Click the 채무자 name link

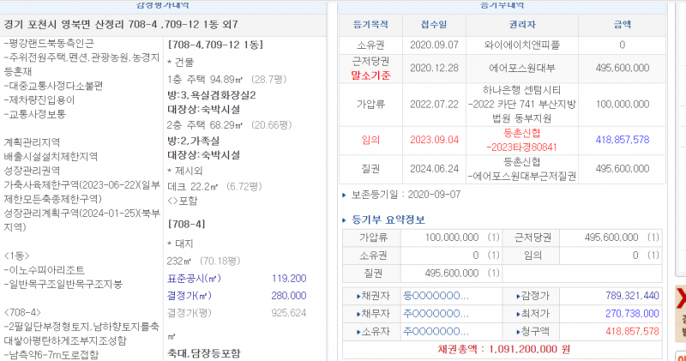pyautogui.click(x=436, y=313)
